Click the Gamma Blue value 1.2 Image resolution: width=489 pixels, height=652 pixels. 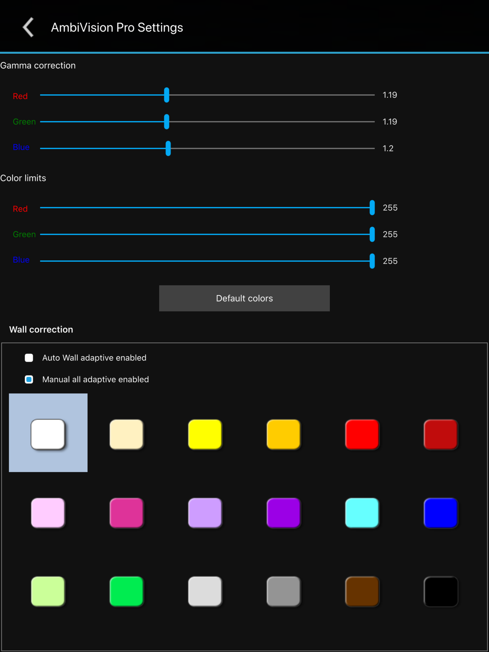pyautogui.click(x=388, y=148)
